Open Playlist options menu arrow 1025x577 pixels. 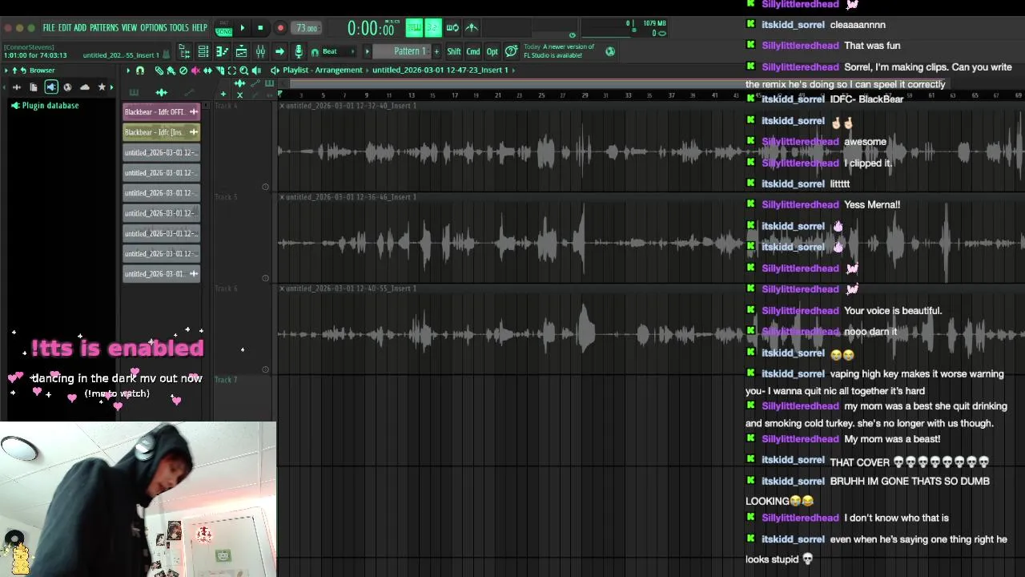coord(128,71)
